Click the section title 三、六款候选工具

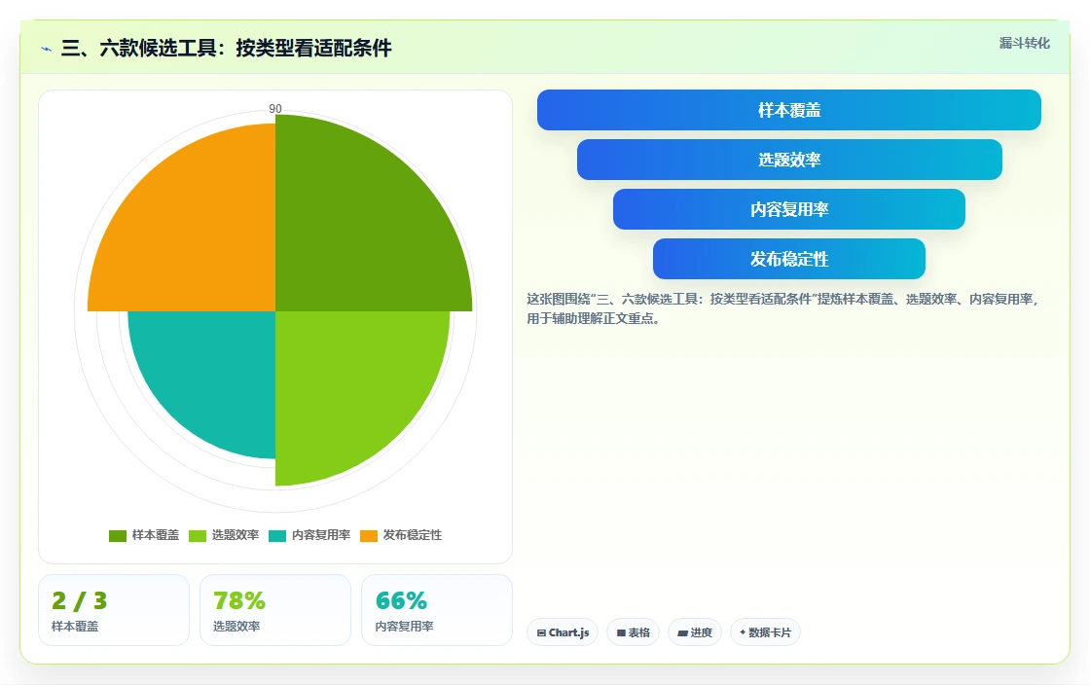[x=227, y=48]
